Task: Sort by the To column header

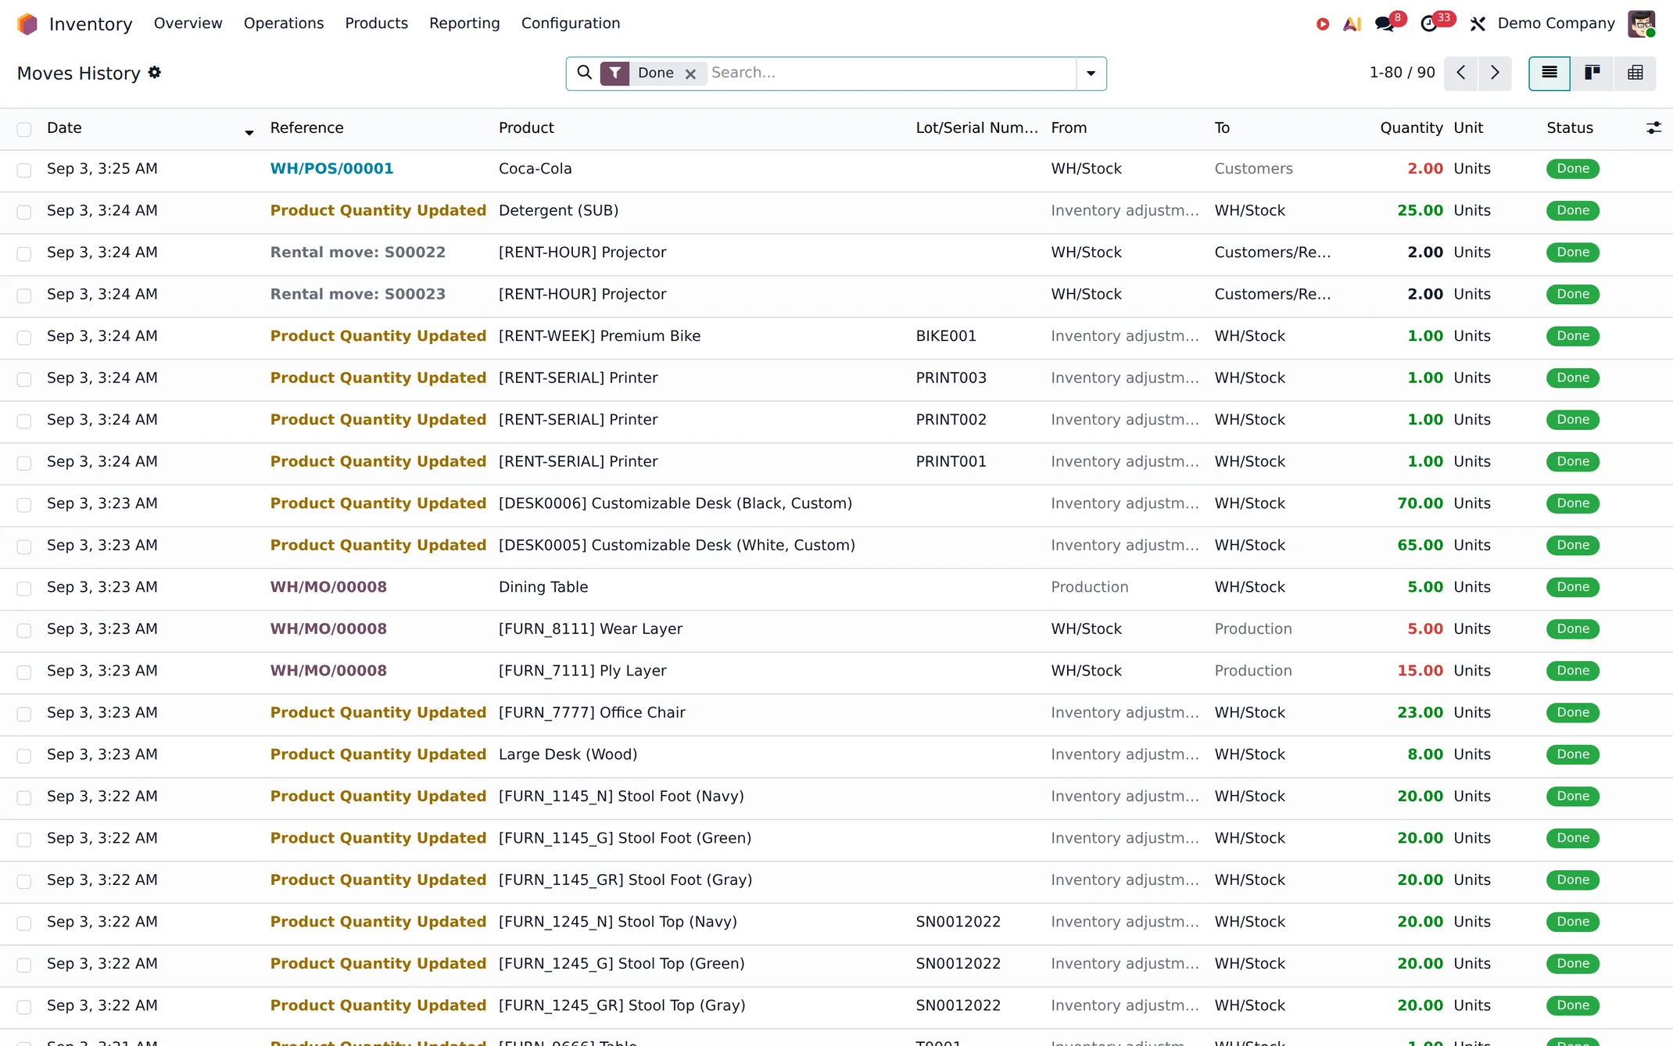Action: [x=1222, y=127]
